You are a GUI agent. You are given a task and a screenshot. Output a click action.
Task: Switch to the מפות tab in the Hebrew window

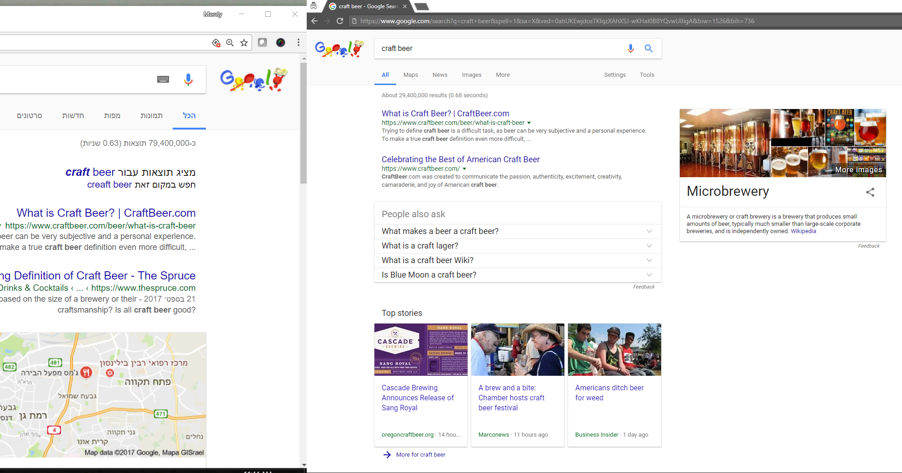pos(112,116)
